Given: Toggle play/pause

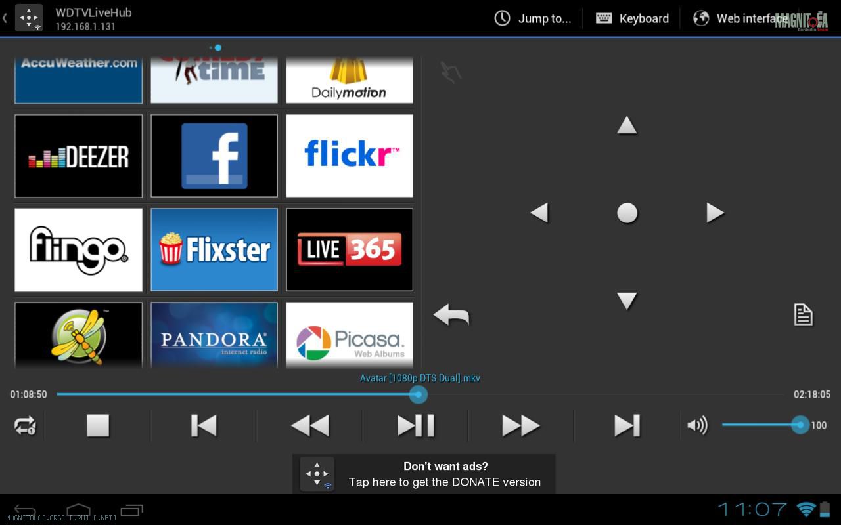Looking at the screenshot, I should pyautogui.click(x=415, y=425).
